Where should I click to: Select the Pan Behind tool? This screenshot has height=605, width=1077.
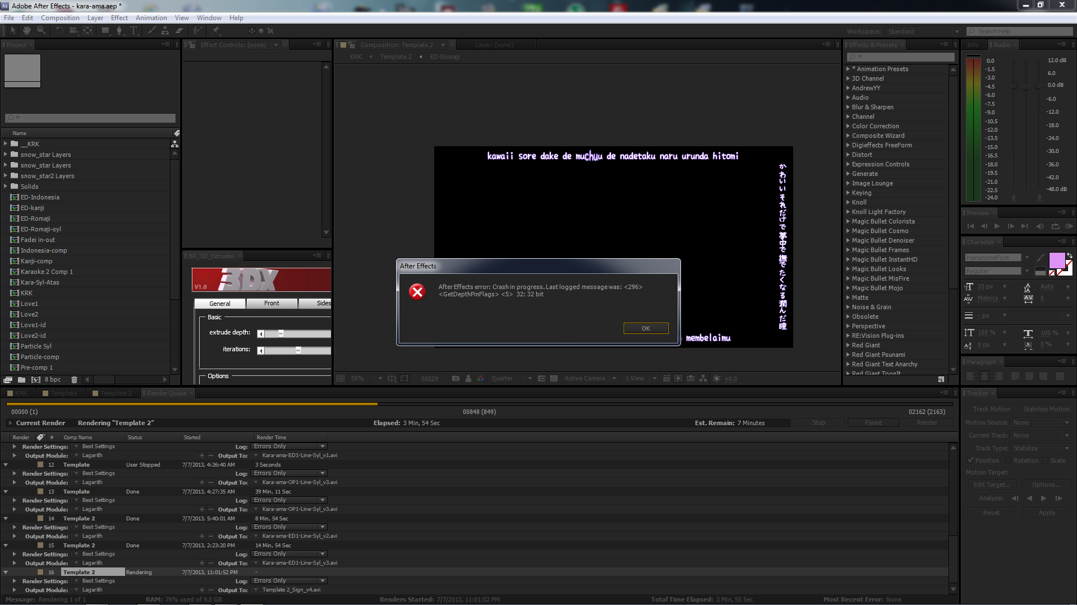coord(88,30)
